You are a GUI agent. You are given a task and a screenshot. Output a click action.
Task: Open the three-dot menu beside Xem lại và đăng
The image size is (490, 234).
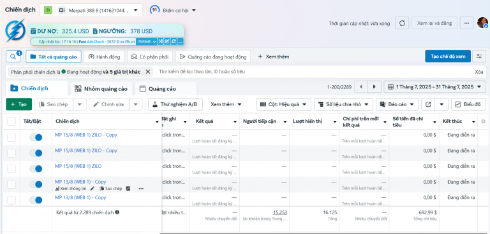click(x=467, y=23)
